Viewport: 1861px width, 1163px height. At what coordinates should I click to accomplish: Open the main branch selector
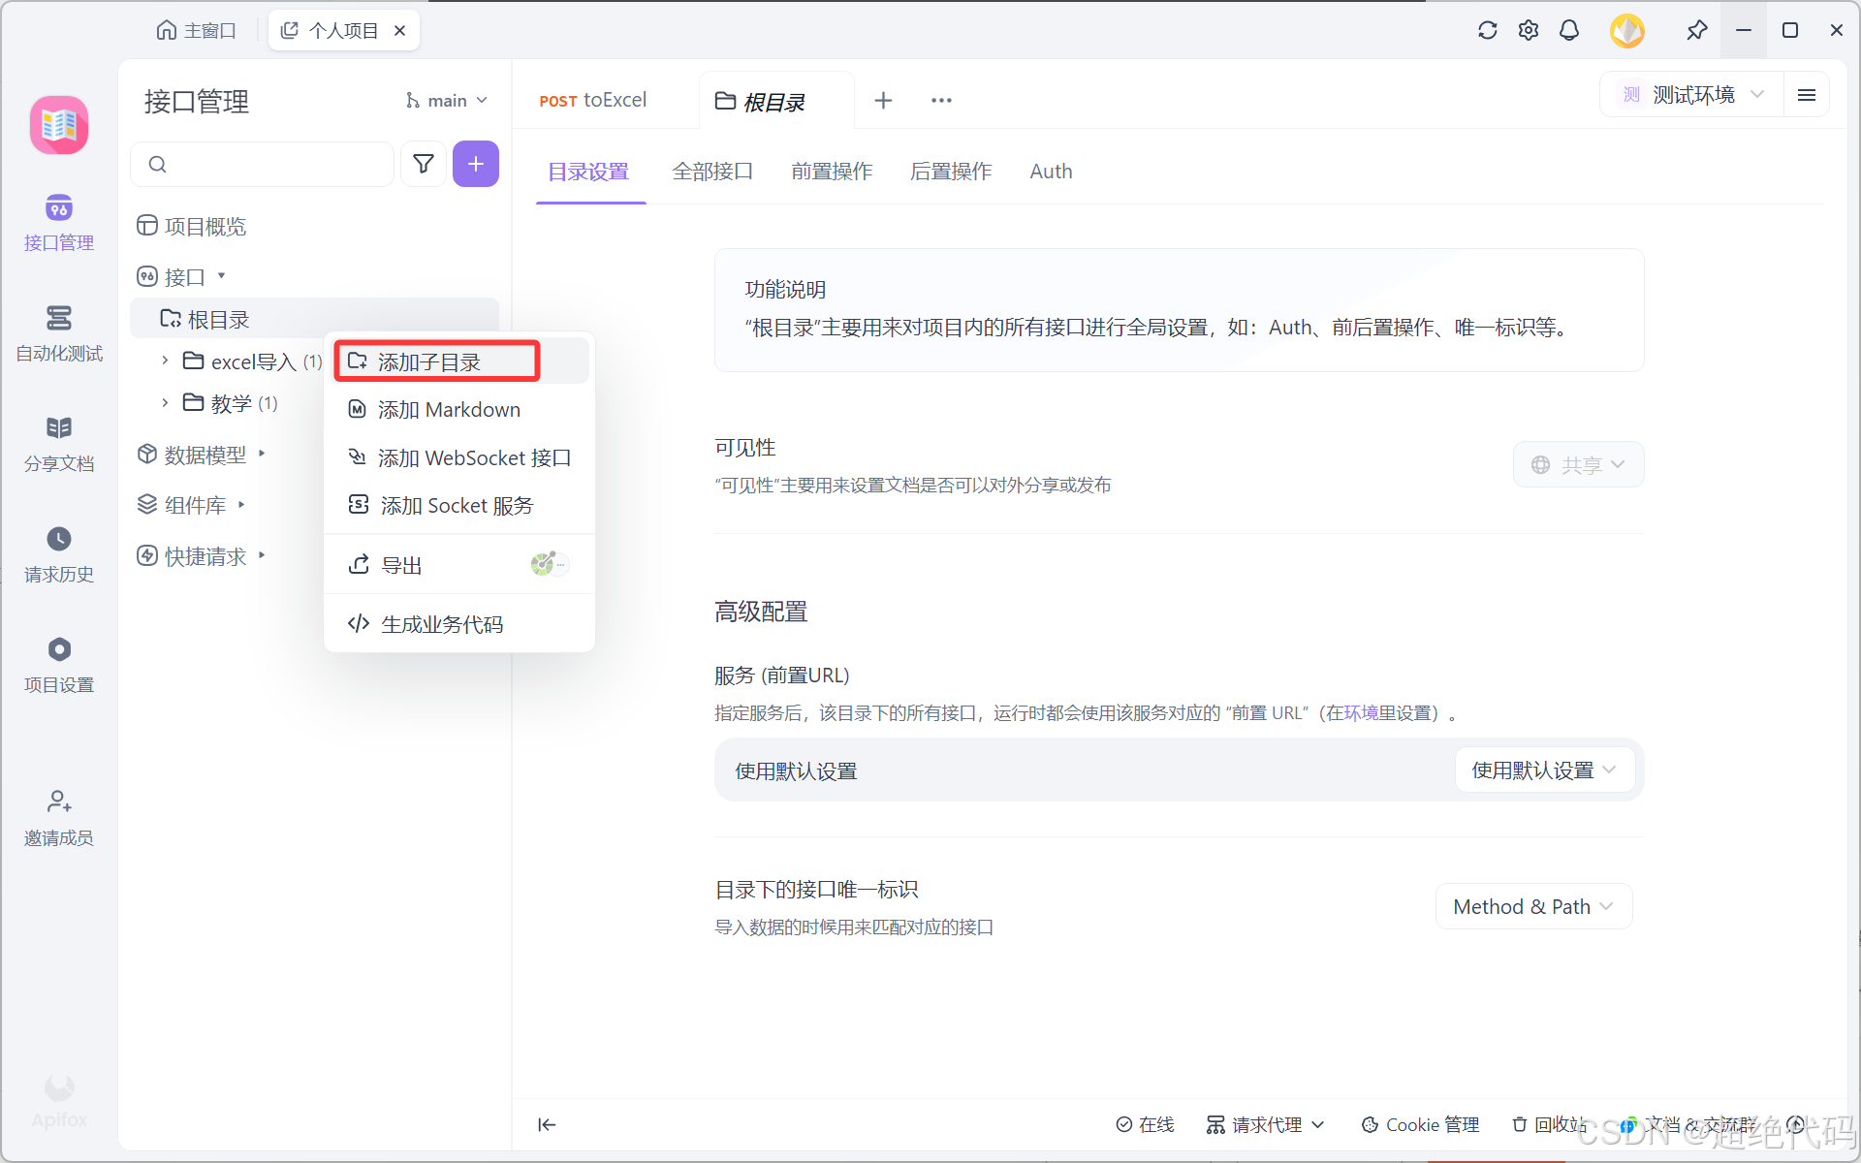click(447, 101)
